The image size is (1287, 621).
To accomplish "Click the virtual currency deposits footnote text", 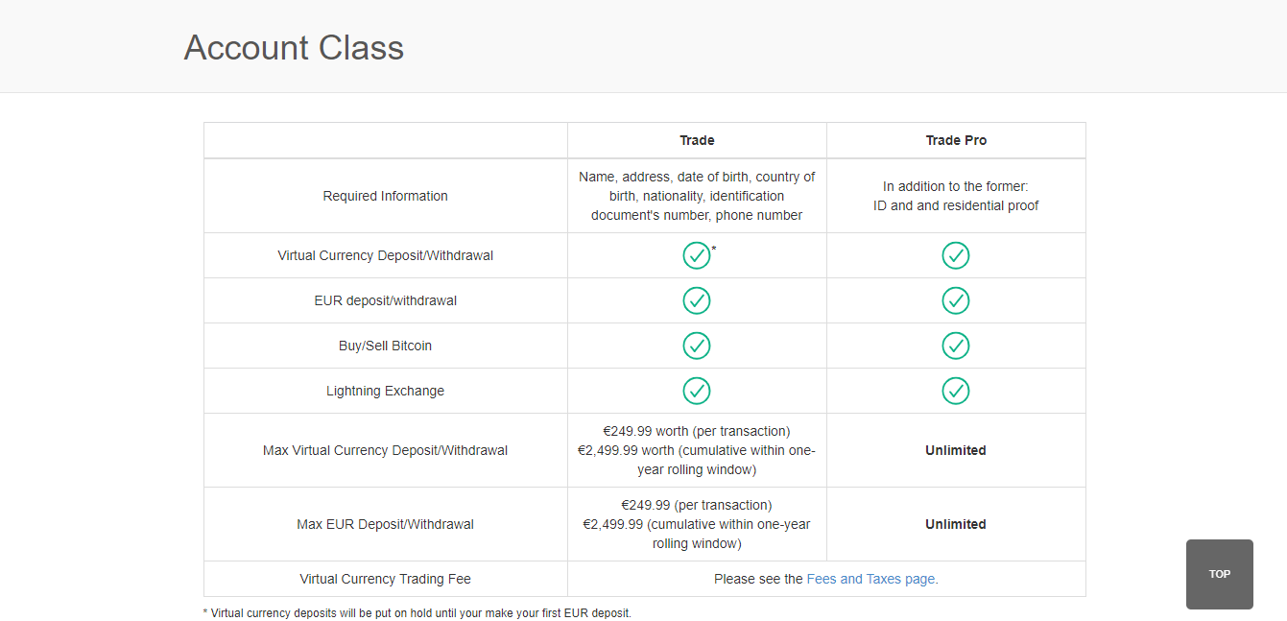I will coord(417,612).
